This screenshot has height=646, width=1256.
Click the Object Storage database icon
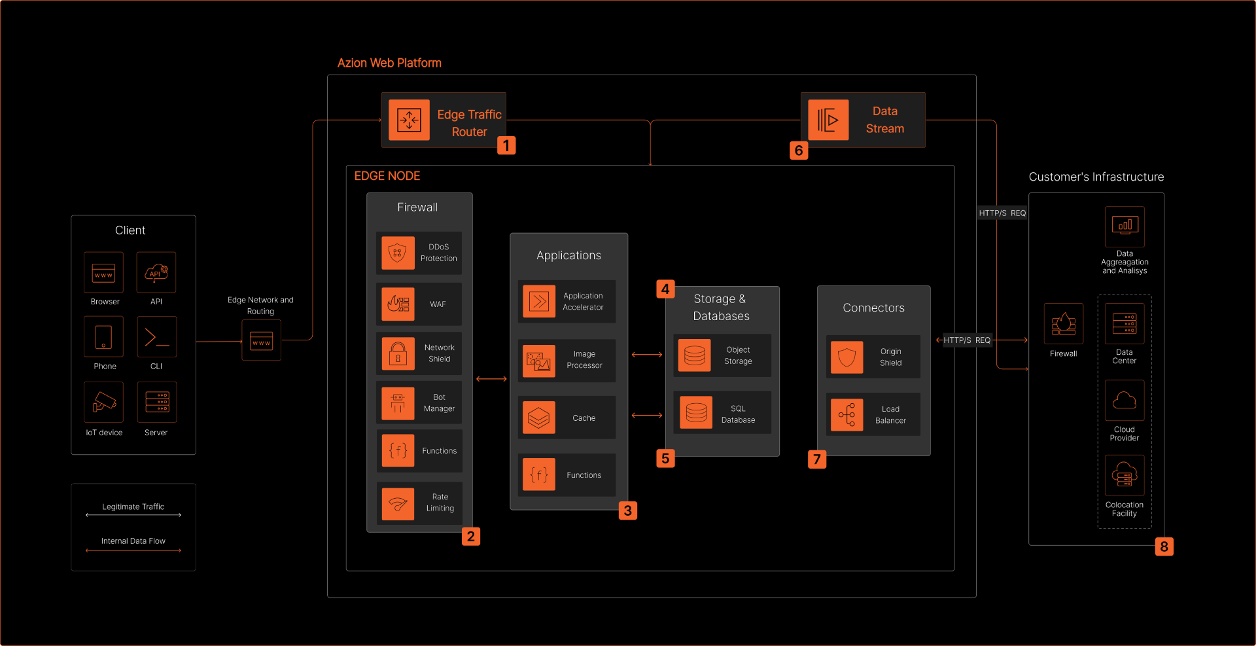(695, 355)
